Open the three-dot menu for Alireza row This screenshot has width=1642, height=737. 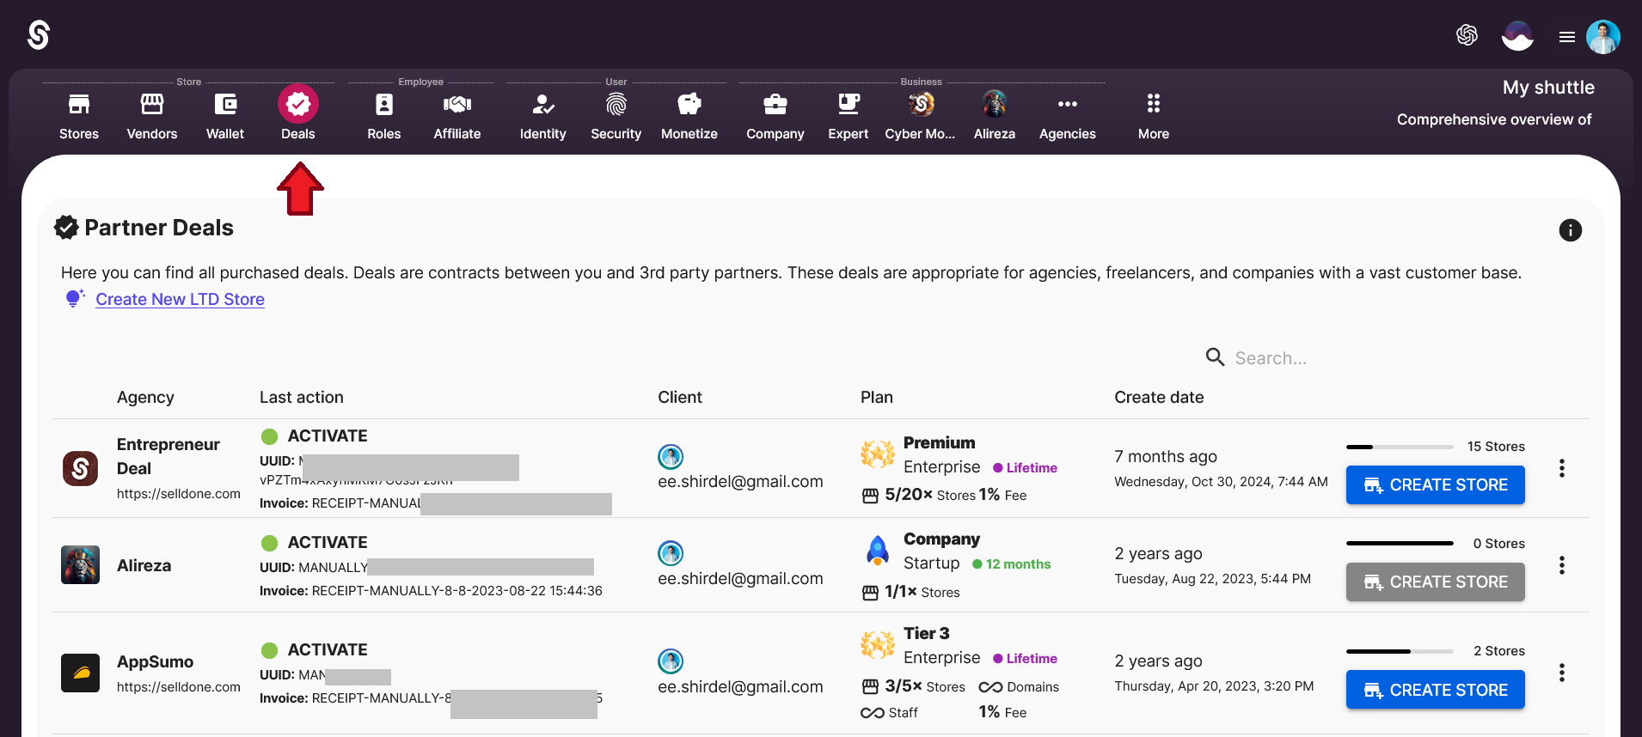tap(1561, 565)
